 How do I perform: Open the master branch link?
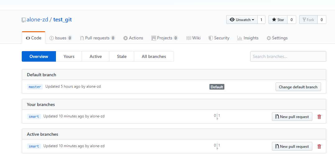click(x=35, y=87)
